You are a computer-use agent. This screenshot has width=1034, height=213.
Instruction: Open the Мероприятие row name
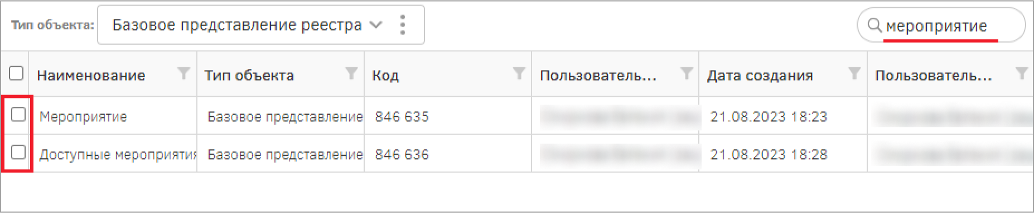83,117
